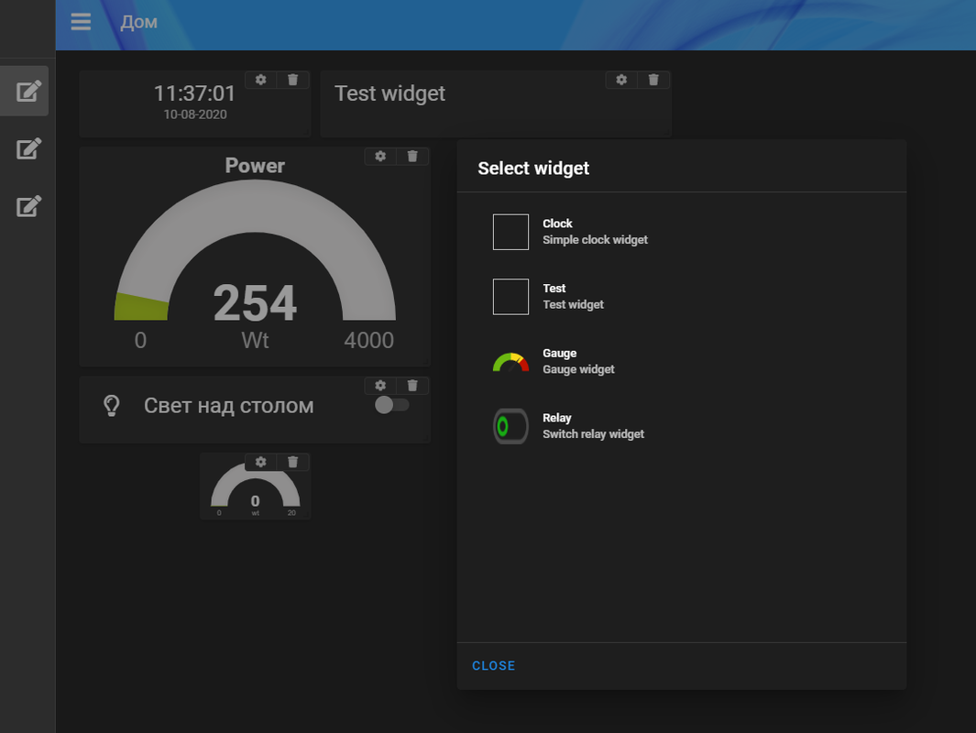
Task: Open settings gear of Test widget
Action: tap(621, 80)
